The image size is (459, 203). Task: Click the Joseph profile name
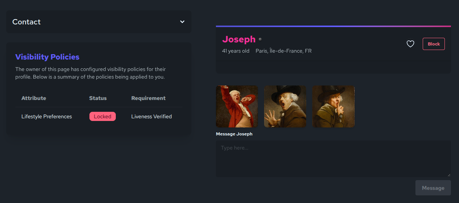(x=239, y=39)
